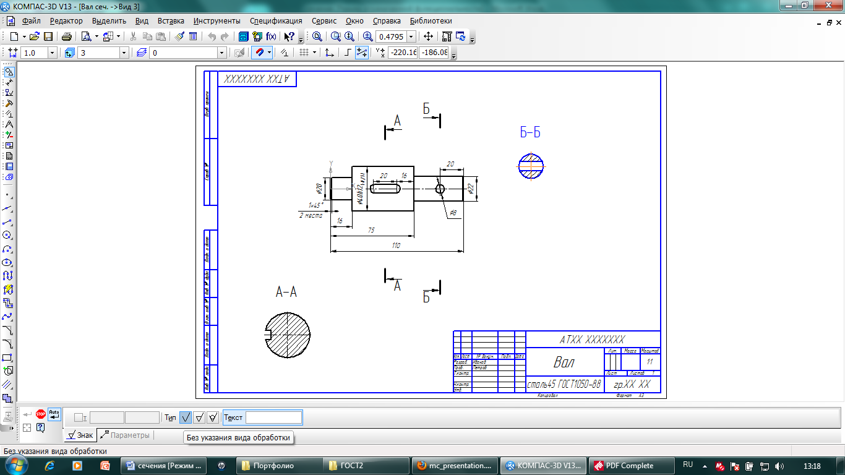Image resolution: width=845 pixels, height=475 pixels.
Task: Activate the pan view cross-arrows icon
Action: click(428, 36)
